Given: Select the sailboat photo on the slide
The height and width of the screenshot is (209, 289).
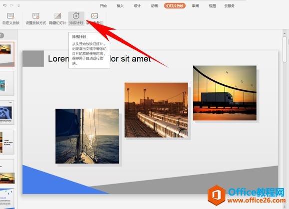Looking at the screenshot, I should click(87, 136).
